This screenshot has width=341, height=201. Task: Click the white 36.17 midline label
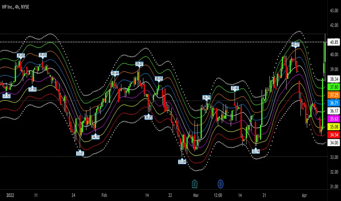334,111
